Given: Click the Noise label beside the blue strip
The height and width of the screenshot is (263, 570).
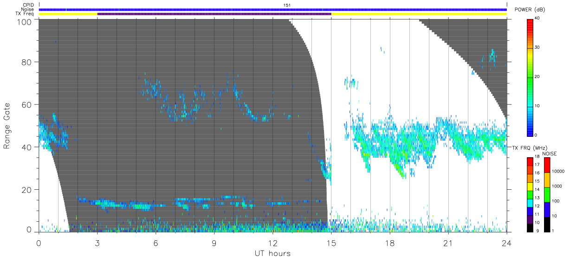Looking at the screenshot, I should pyautogui.click(x=28, y=9).
